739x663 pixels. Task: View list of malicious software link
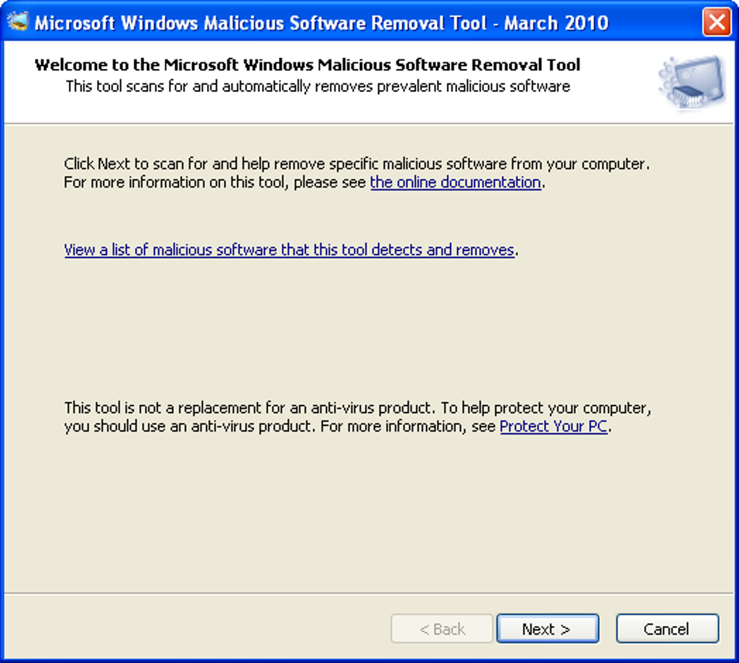289,250
